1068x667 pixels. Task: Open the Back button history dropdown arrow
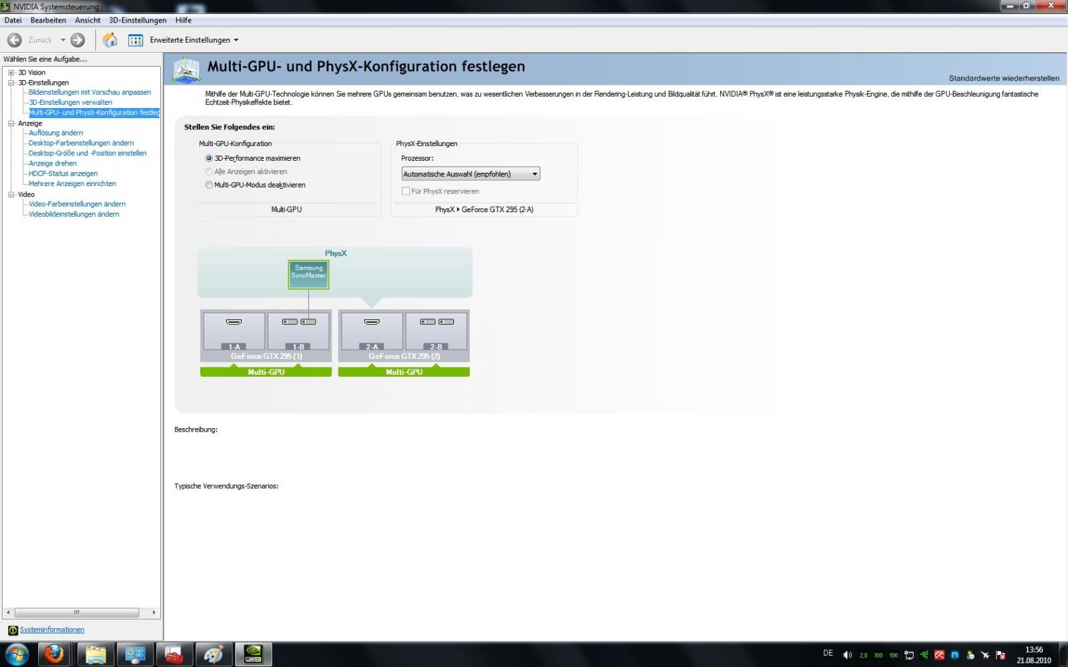coord(63,40)
